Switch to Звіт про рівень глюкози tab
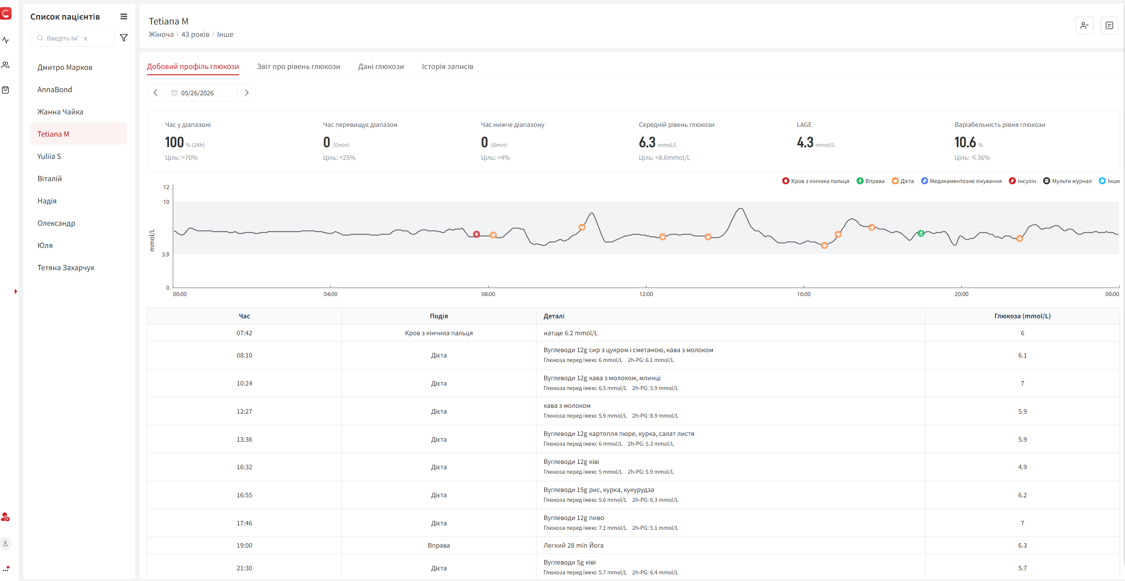 point(298,66)
